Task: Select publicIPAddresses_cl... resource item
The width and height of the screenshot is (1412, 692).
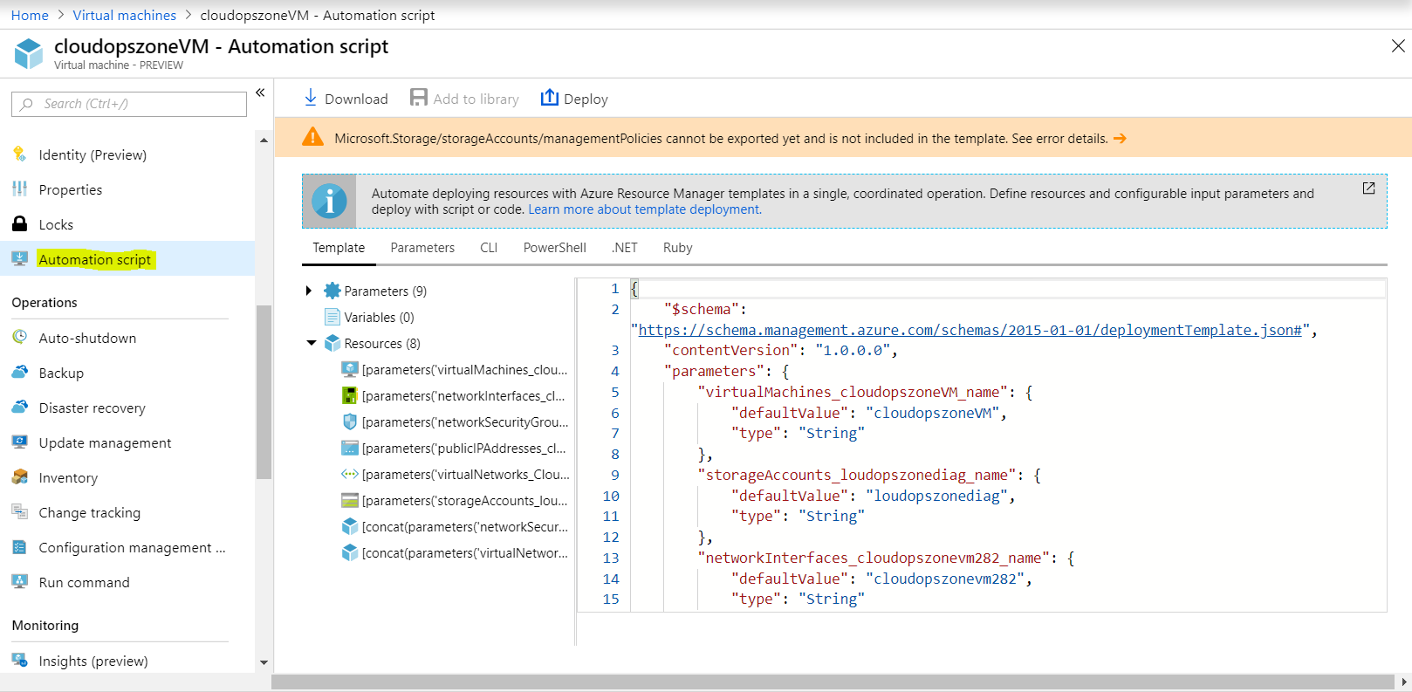Action: (x=454, y=448)
